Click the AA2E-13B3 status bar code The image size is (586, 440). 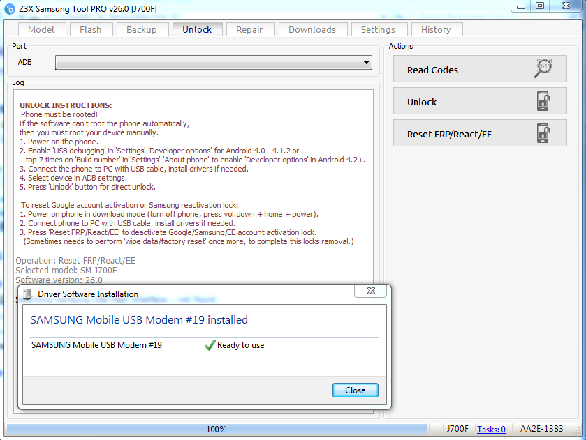[541, 429]
